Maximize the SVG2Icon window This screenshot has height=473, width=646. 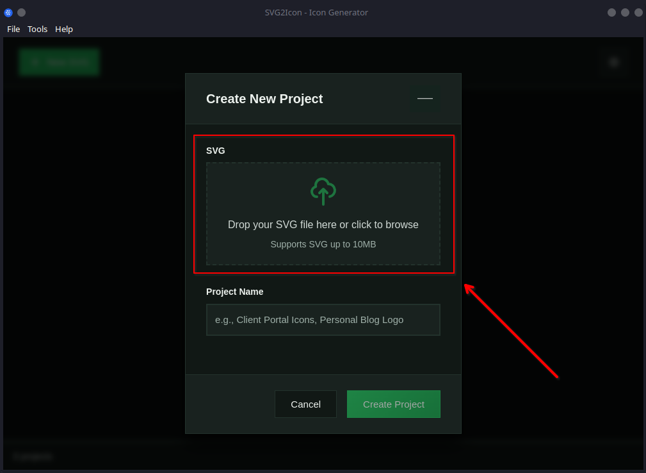click(x=625, y=12)
